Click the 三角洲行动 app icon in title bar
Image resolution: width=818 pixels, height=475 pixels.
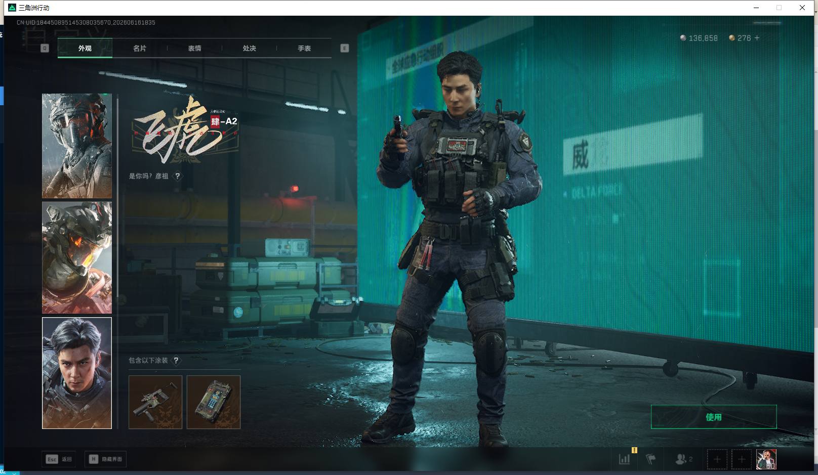tap(12, 8)
